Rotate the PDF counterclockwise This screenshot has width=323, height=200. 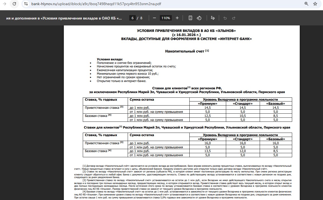pyautogui.click(x=199, y=18)
